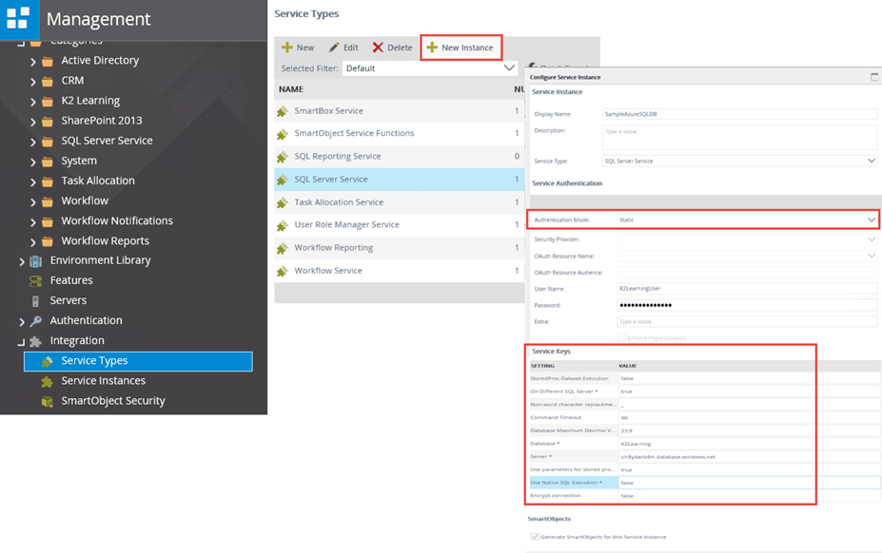Select the Workflow Notifications folder icon

(x=48, y=222)
